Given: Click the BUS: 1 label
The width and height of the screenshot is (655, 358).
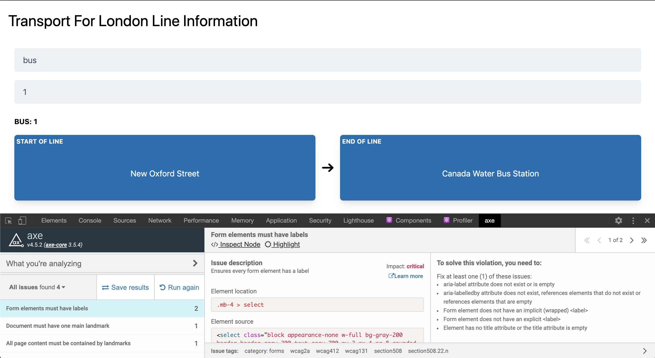Looking at the screenshot, I should [26, 122].
